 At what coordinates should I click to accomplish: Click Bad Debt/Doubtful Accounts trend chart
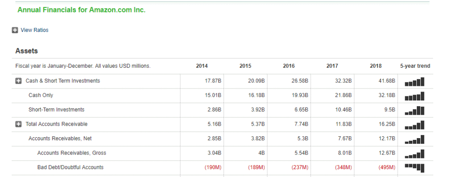click(x=415, y=168)
